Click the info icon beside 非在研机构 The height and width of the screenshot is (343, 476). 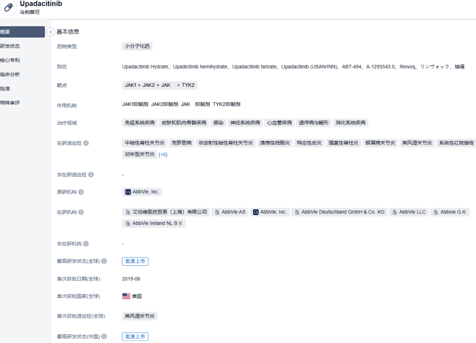coord(86,244)
